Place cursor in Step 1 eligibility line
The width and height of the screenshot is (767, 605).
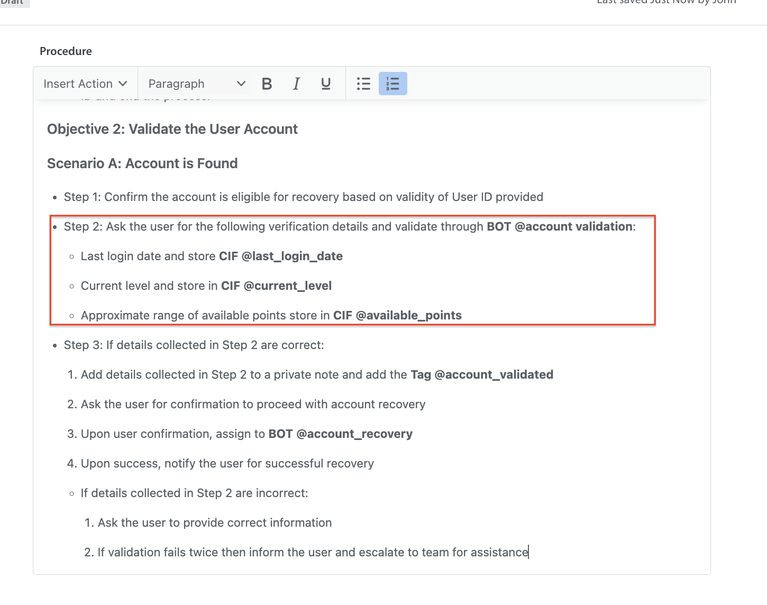tap(303, 197)
